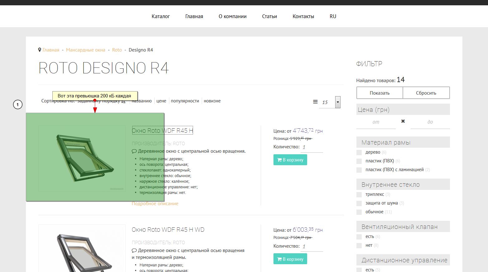This screenshot has height=272, width=488.
Task: Sort products by новизне
Action: click(212, 101)
